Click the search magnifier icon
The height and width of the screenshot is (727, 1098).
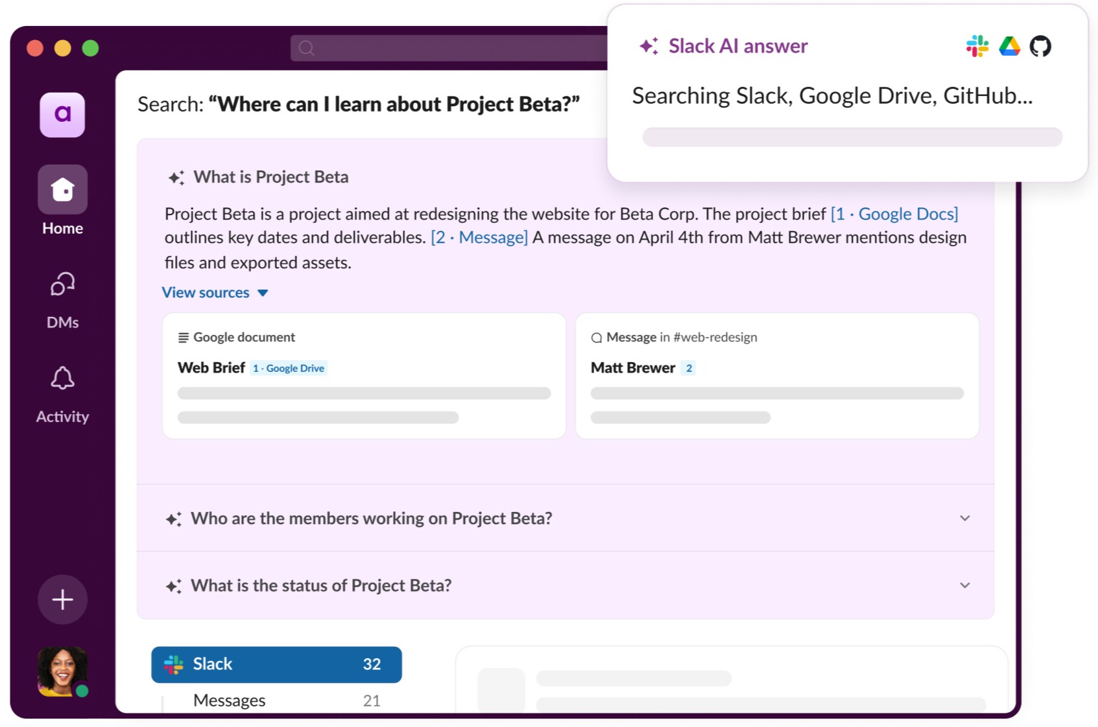click(307, 49)
